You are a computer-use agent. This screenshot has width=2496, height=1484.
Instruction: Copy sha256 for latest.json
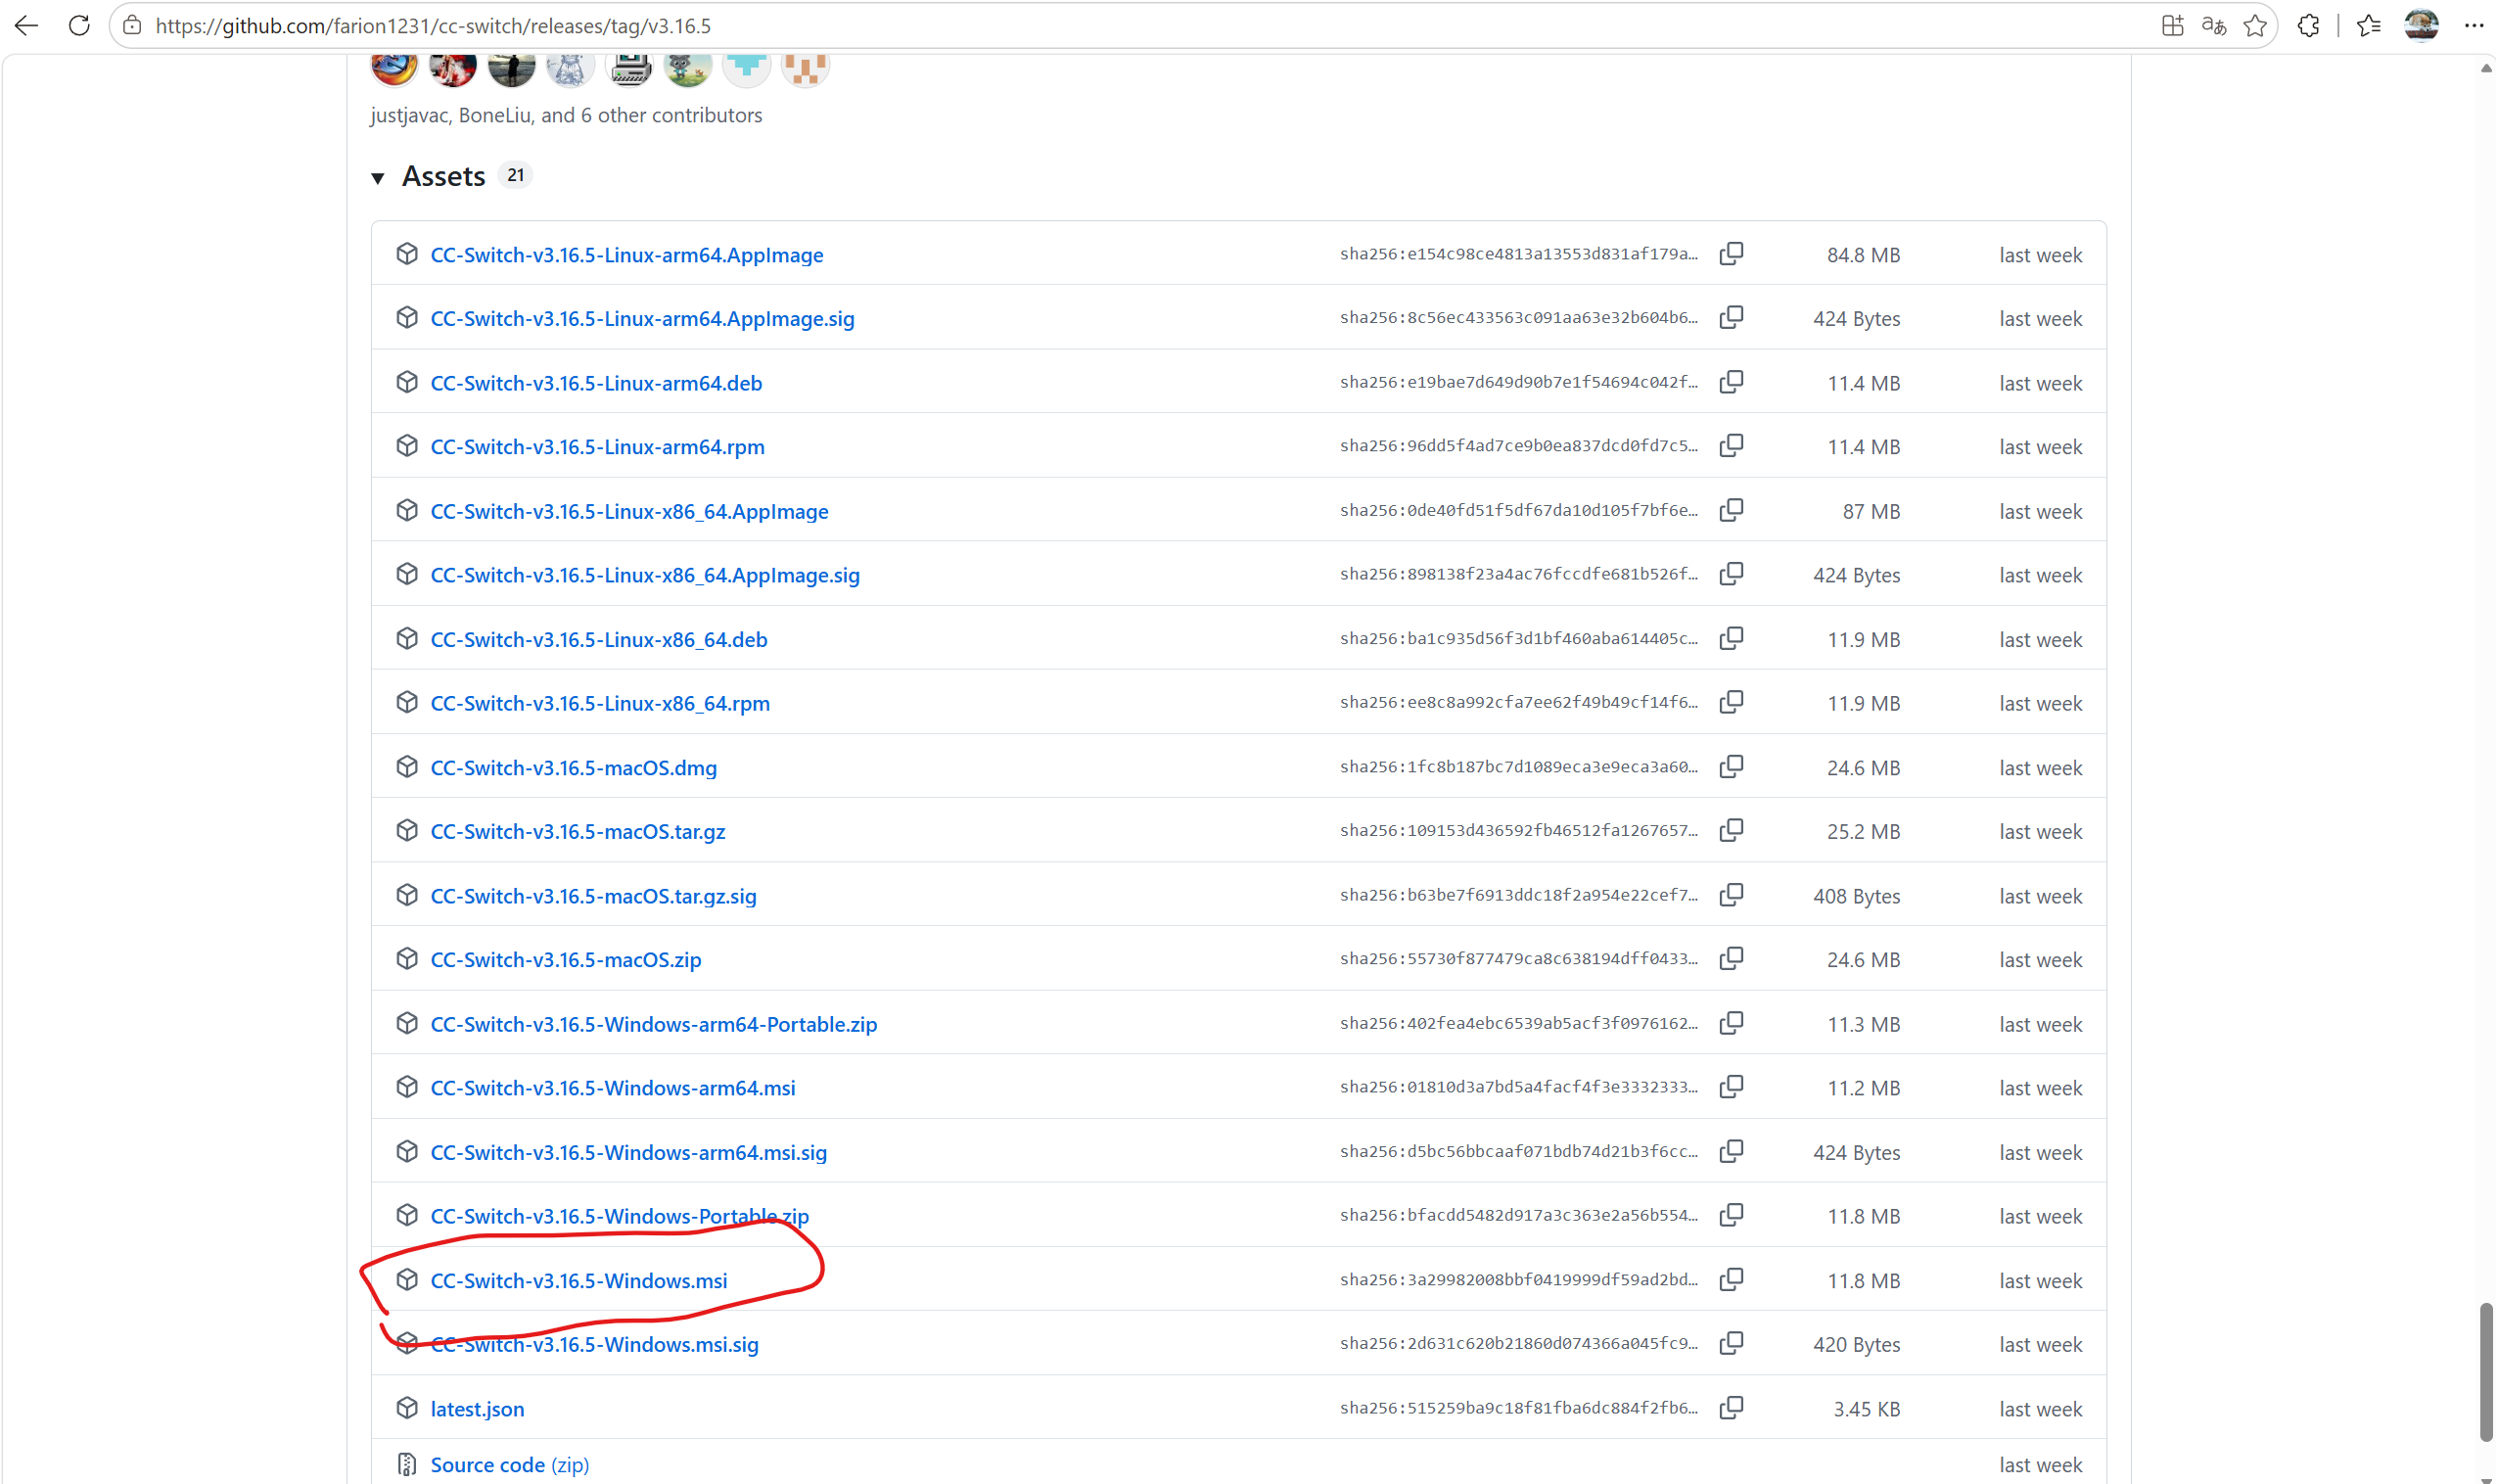[x=1732, y=1408]
